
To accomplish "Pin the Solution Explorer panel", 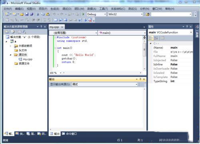I will [x=41, y=27].
